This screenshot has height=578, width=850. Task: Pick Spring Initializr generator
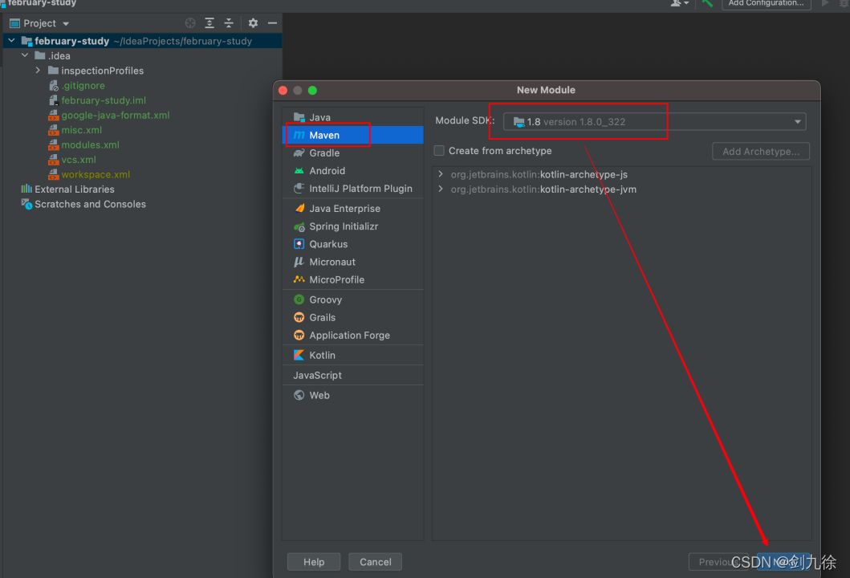pos(353,226)
